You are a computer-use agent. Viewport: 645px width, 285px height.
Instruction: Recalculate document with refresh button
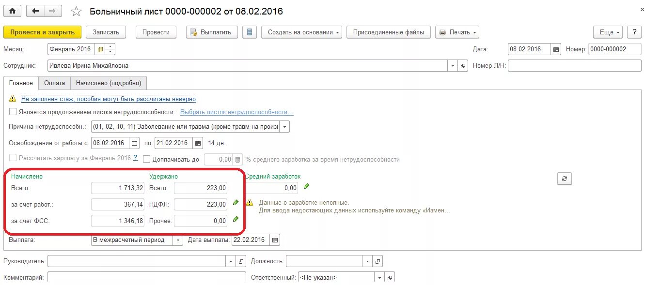point(565,179)
